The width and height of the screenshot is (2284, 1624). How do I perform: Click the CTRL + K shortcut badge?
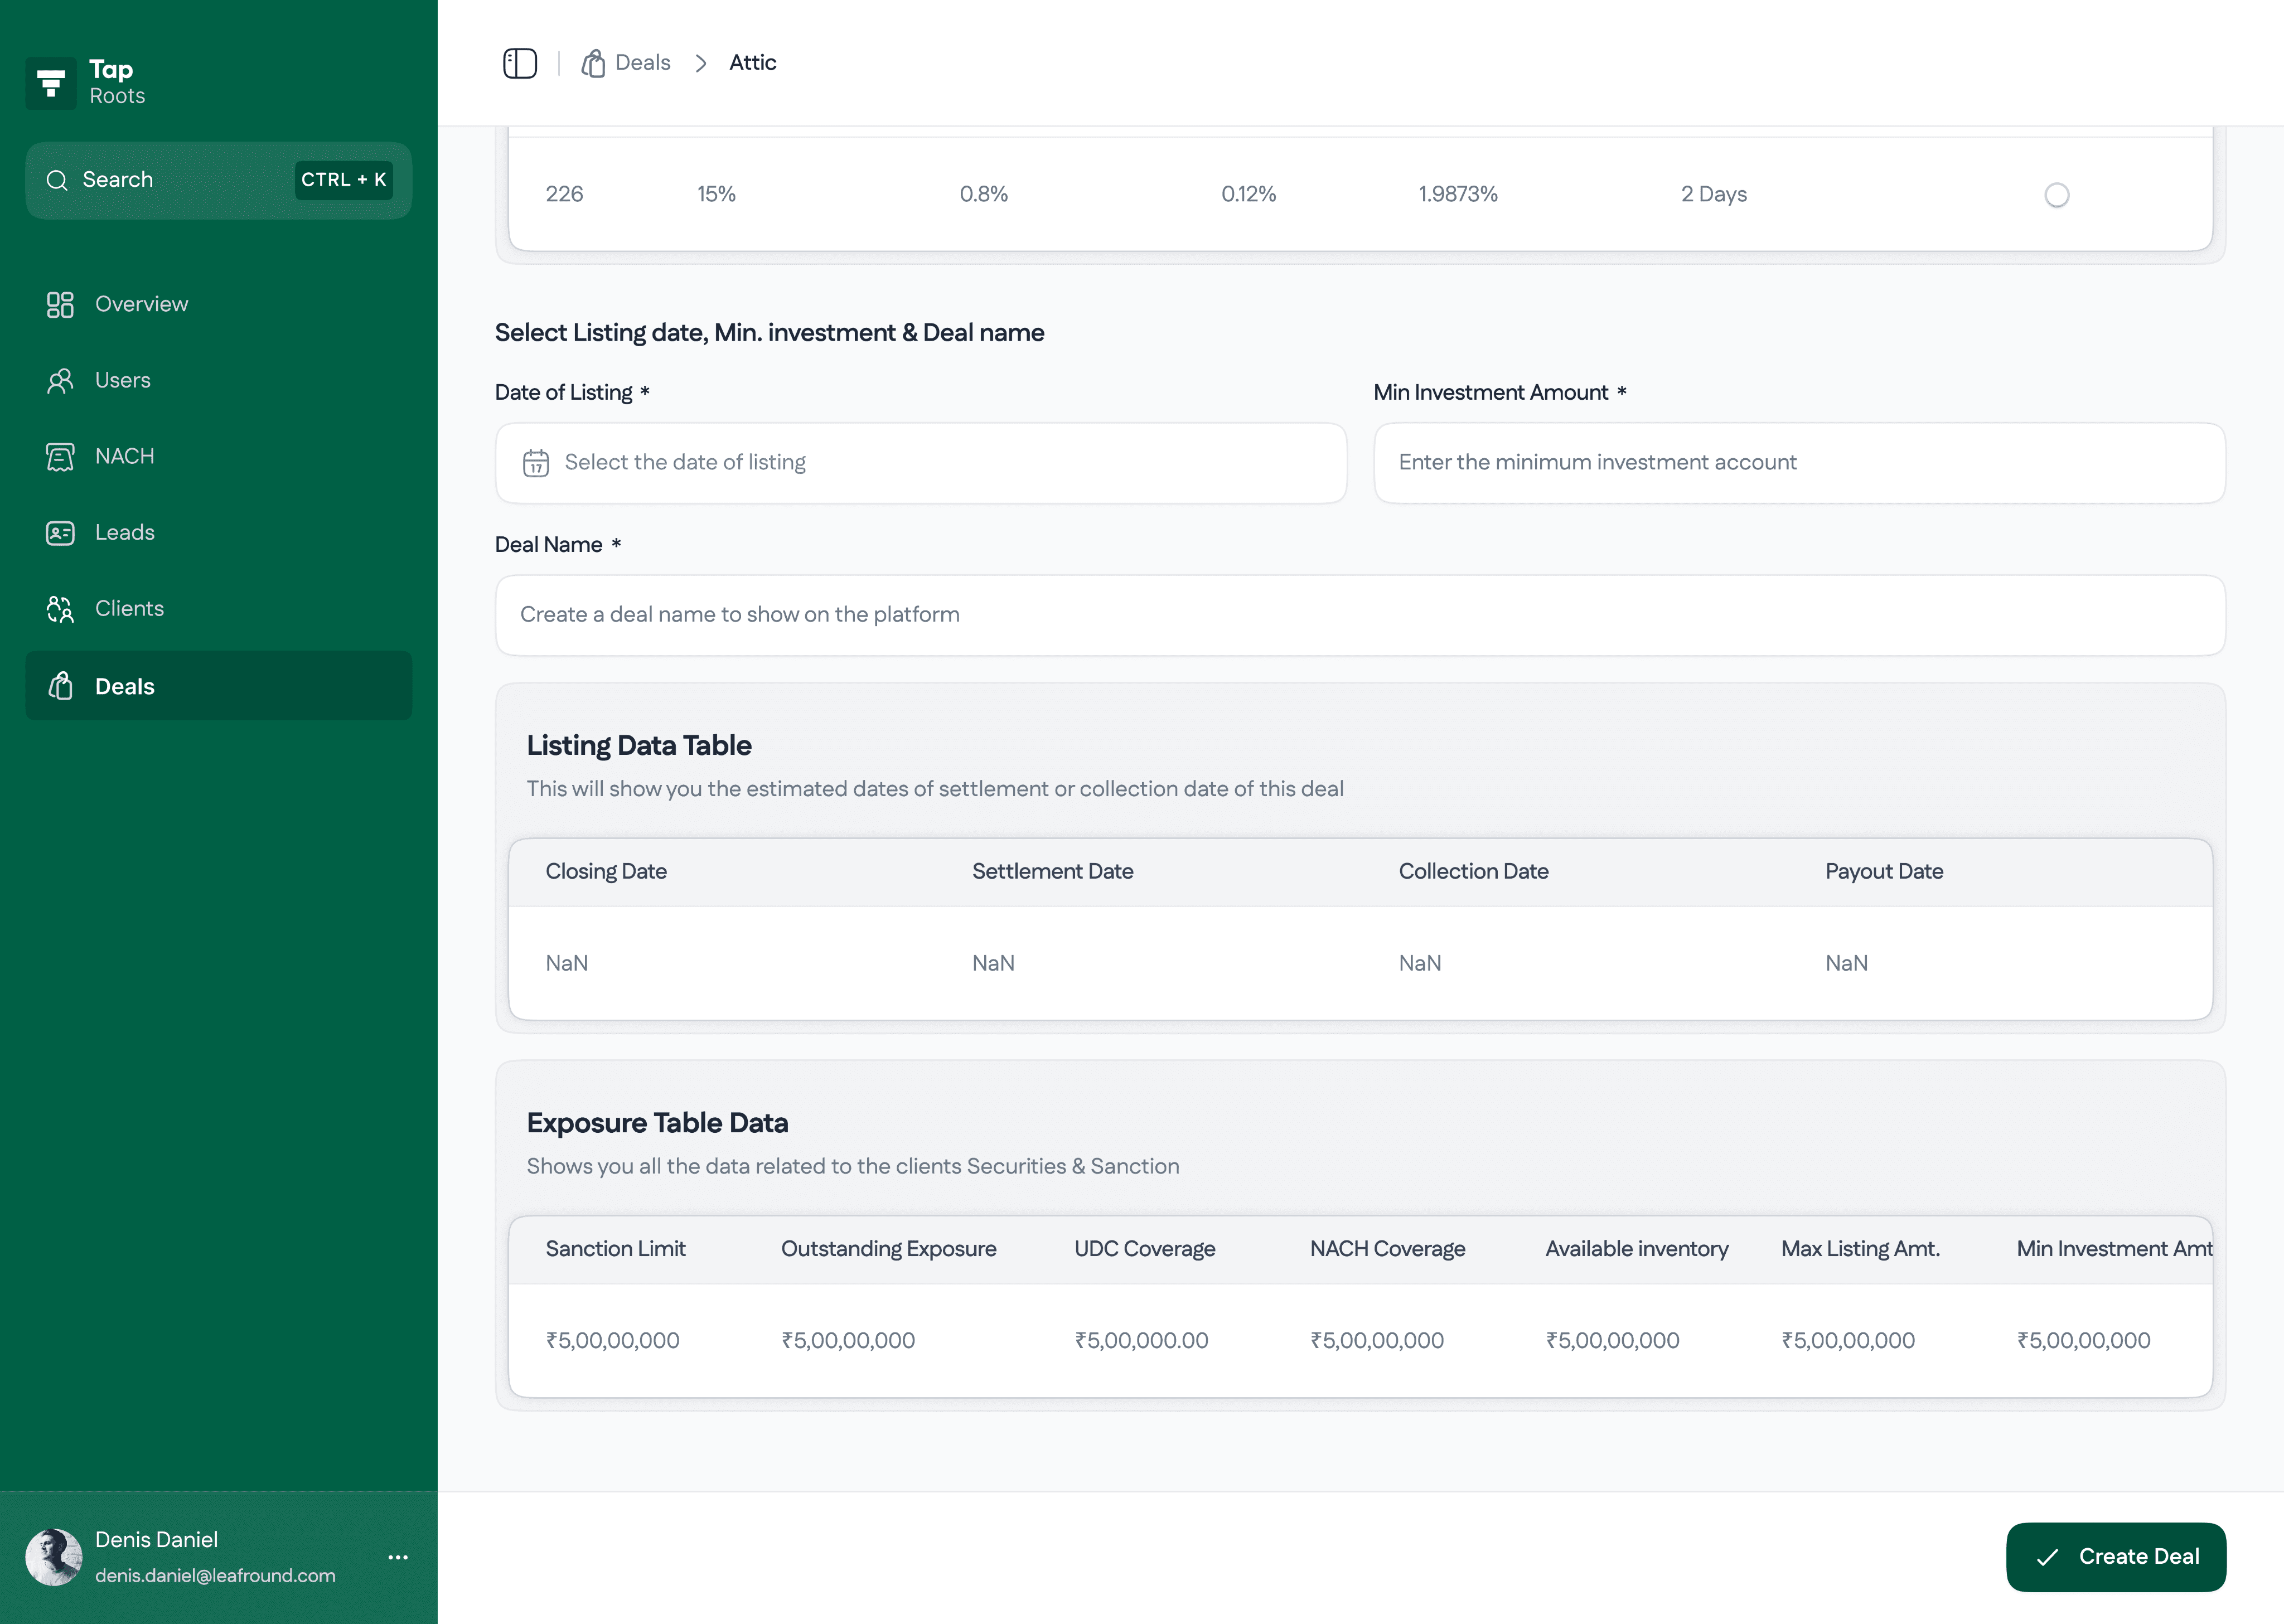(x=343, y=180)
